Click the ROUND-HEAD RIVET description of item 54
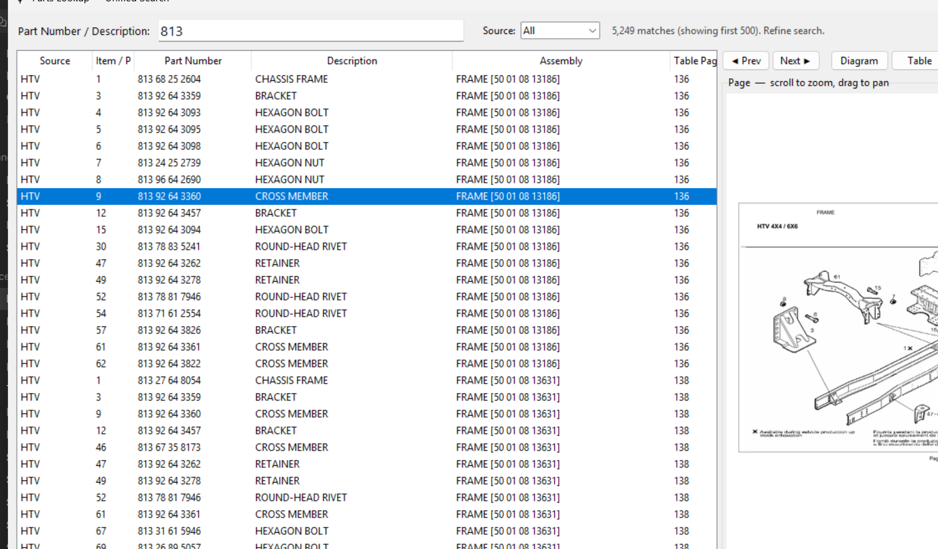 pos(301,313)
